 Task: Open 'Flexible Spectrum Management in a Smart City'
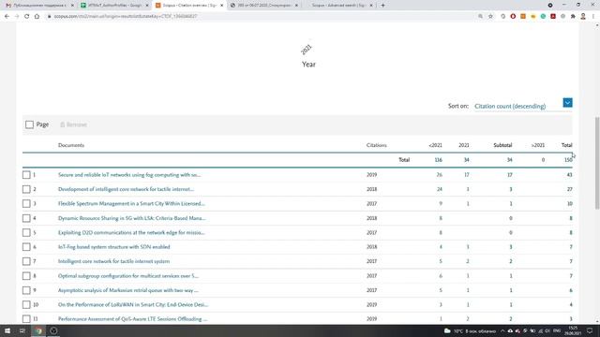[x=131, y=204]
